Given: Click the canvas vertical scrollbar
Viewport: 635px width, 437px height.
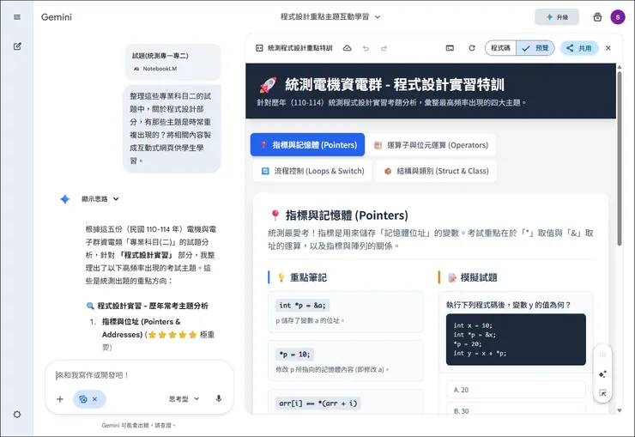Looking at the screenshot, I should click(620, 158).
